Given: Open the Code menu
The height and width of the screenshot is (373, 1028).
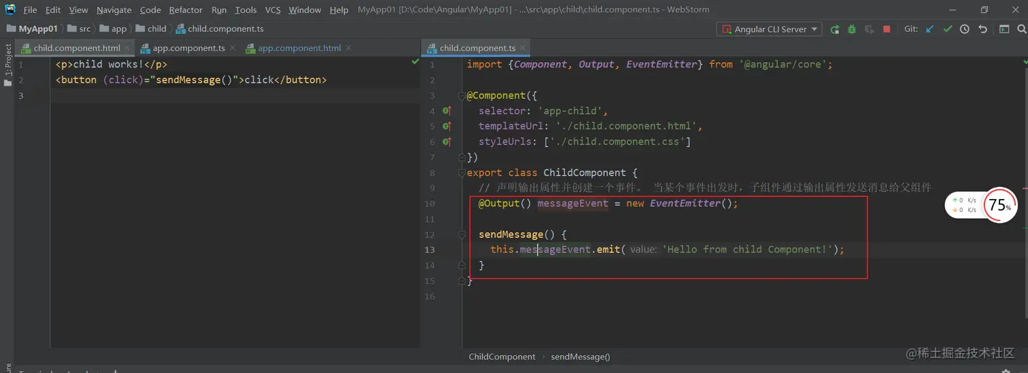Looking at the screenshot, I should click(150, 10).
